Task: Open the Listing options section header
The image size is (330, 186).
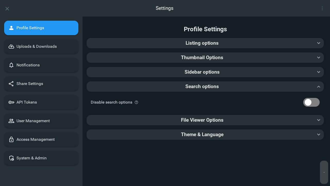Action: pyautogui.click(x=205, y=43)
